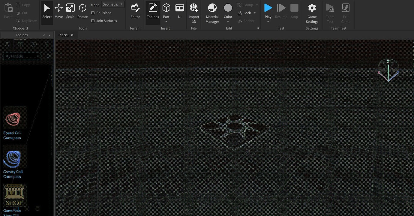Switch to the Place1 tab
Viewport: 414px width, 216px height.
(64, 34)
